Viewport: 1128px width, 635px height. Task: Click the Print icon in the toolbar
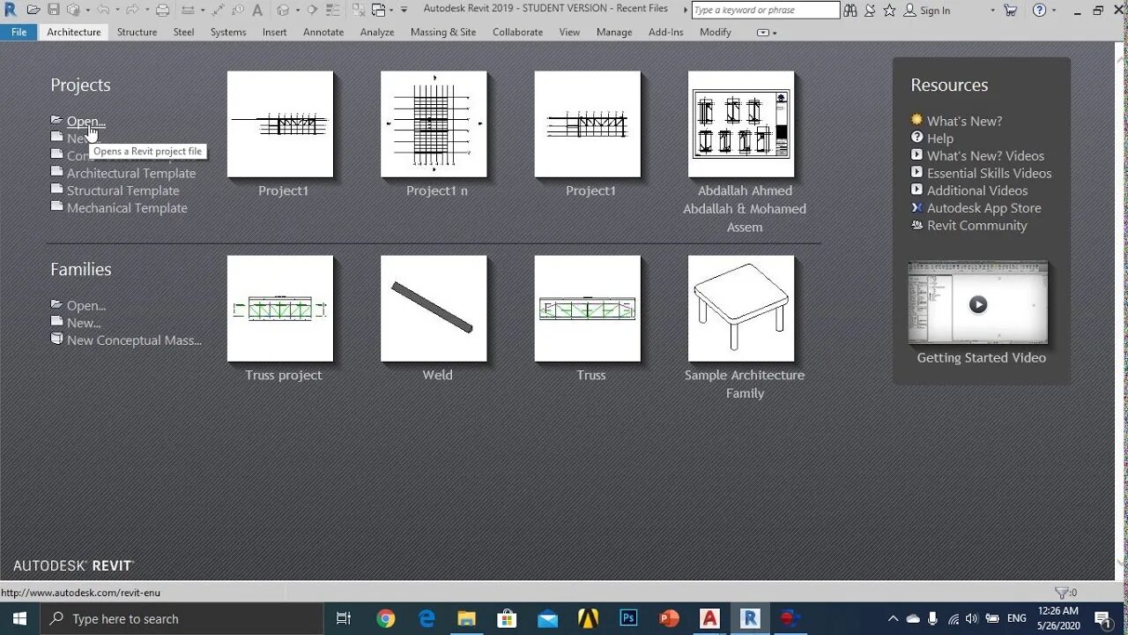162,10
